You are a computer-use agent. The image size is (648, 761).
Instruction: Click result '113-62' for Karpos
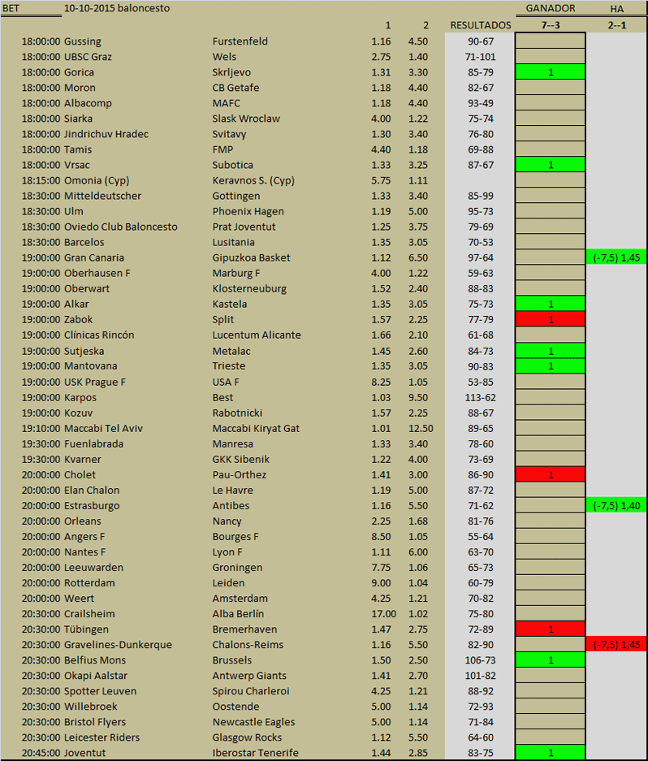(481, 397)
